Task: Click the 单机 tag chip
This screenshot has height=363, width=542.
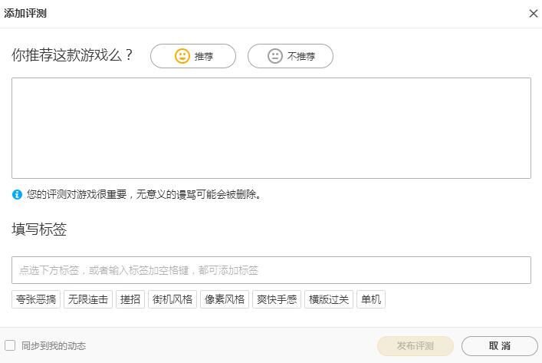Action: click(371, 299)
